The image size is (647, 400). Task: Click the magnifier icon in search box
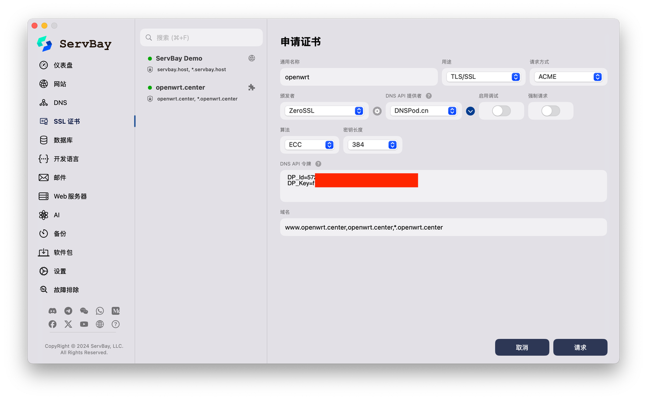(x=149, y=37)
